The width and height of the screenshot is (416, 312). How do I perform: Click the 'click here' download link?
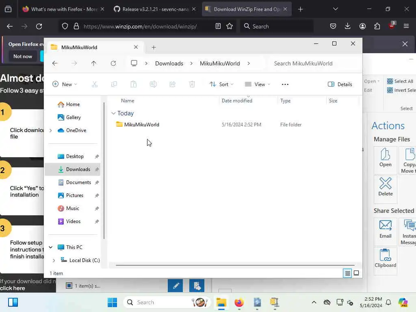point(13,288)
